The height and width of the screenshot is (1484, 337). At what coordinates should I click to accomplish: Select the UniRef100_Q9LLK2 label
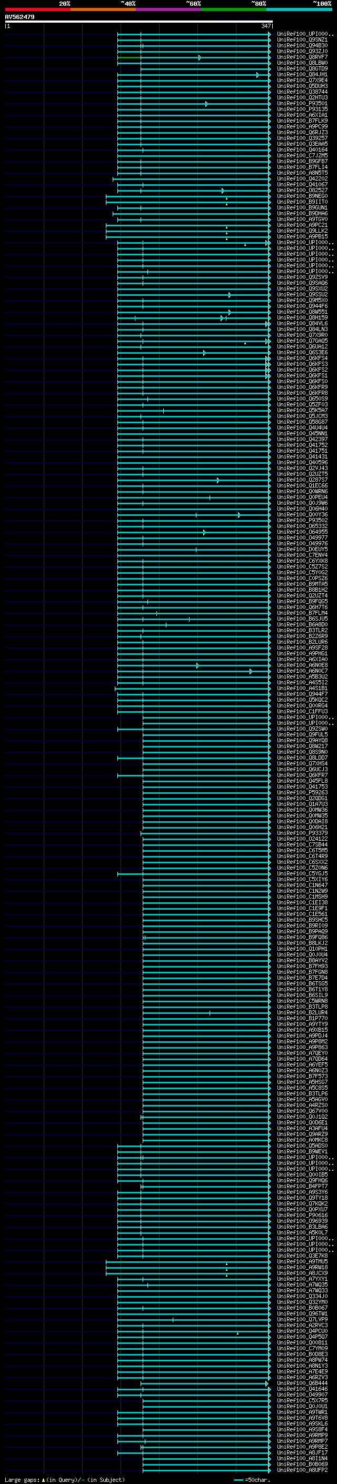coord(302,231)
